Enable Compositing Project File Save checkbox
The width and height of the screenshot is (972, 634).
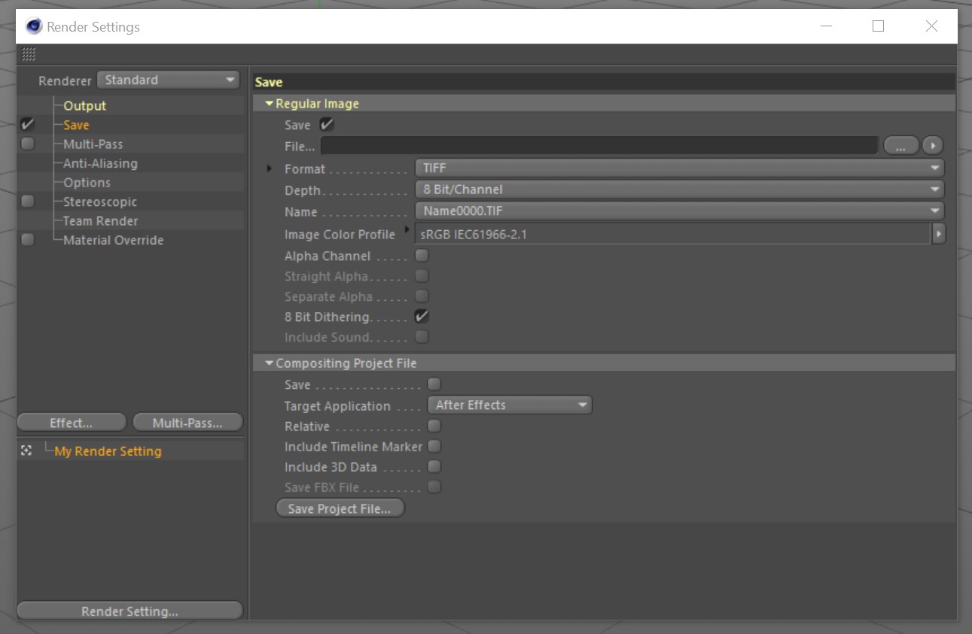434,384
